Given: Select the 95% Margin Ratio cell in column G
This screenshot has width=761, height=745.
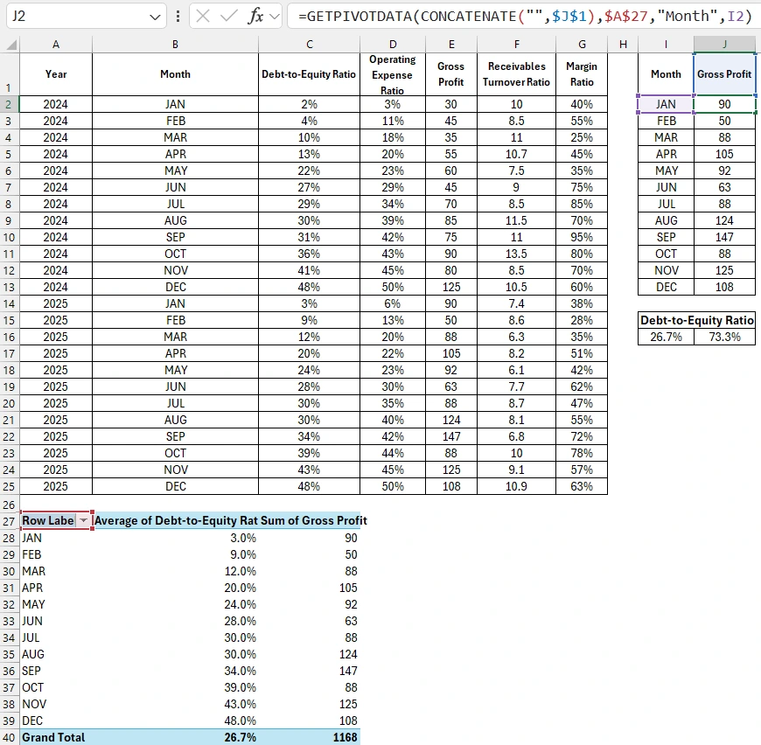Looking at the screenshot, I should click(x=583, y=237).
